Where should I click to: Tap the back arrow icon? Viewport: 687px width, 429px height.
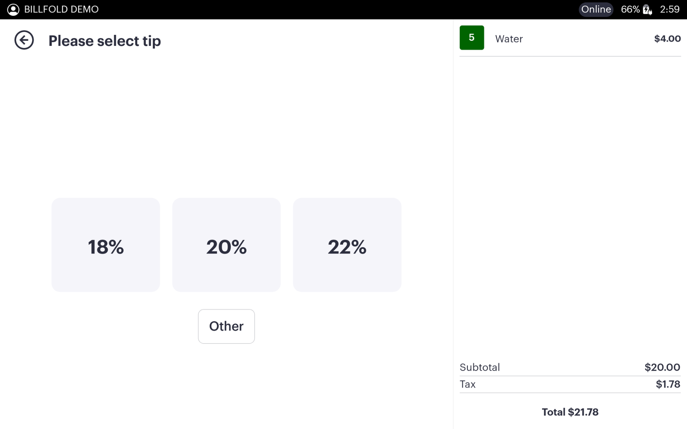24,40
